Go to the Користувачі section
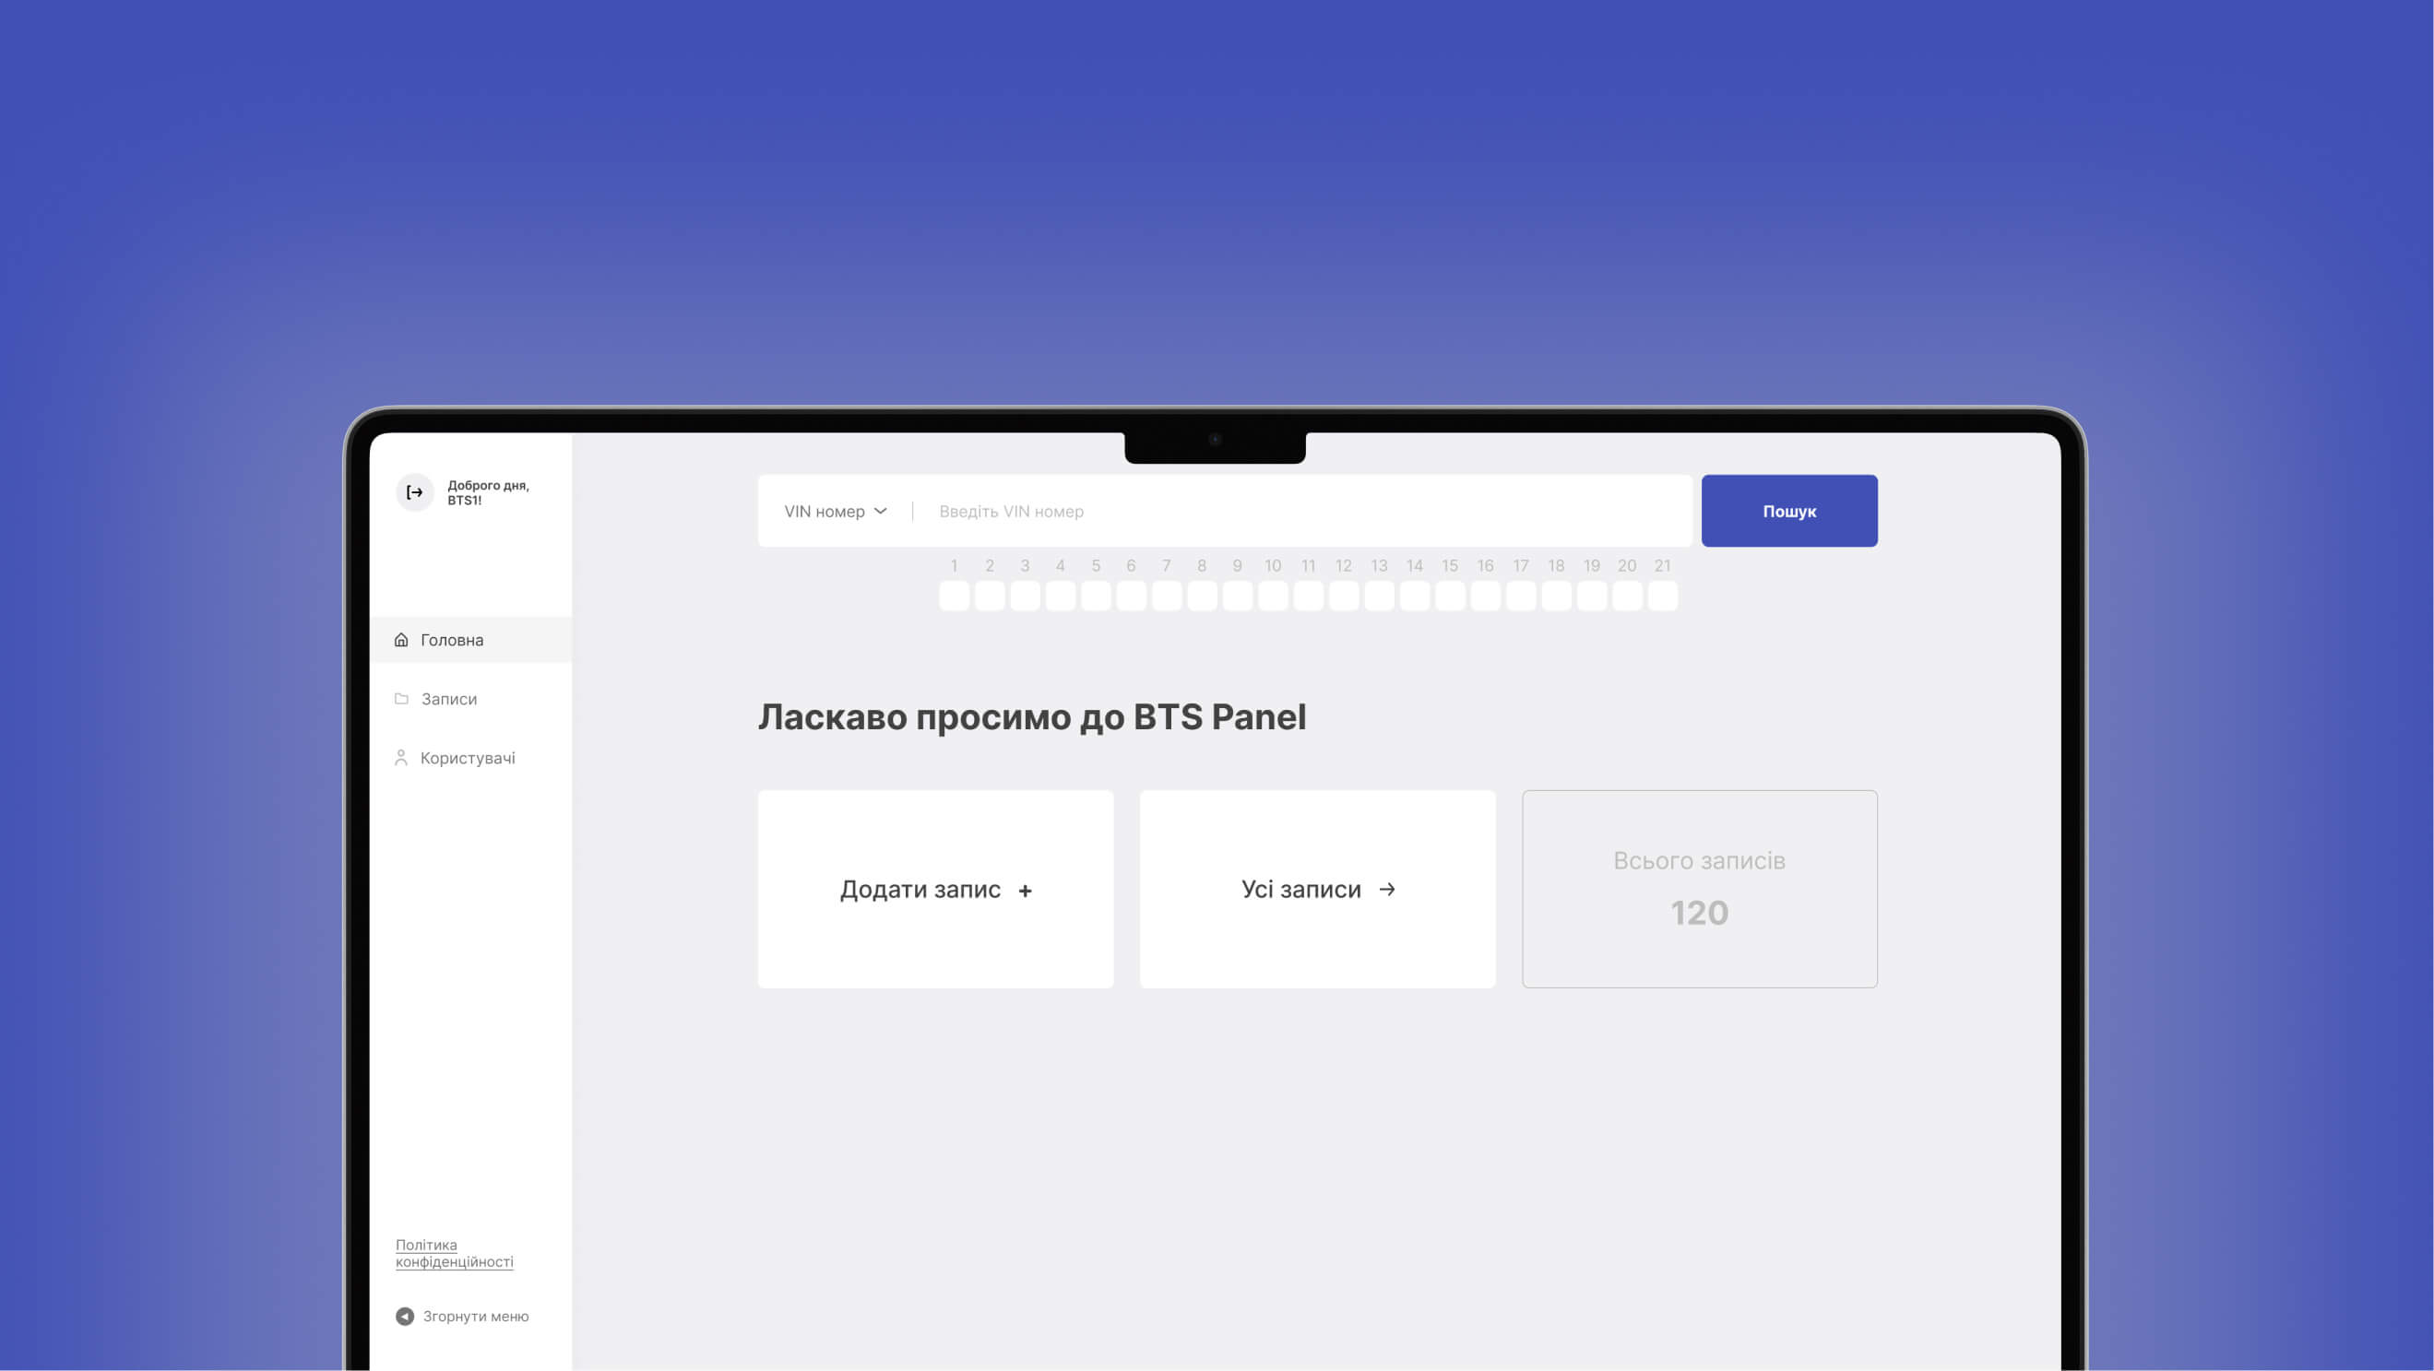 point(468,757)
